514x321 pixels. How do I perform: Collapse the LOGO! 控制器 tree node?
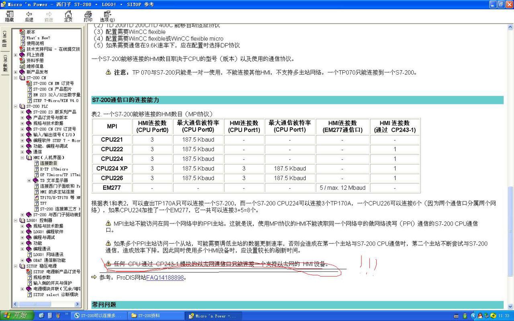(x=16, y=220)
